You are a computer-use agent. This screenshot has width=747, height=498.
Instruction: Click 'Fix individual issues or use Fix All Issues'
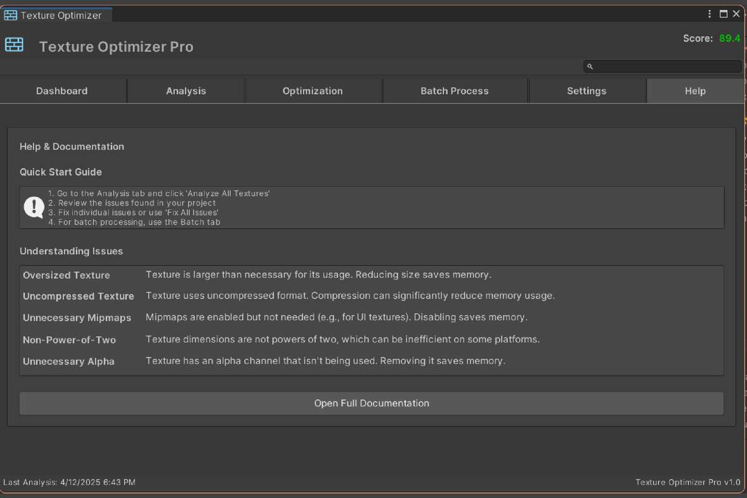tap(133, 212)
